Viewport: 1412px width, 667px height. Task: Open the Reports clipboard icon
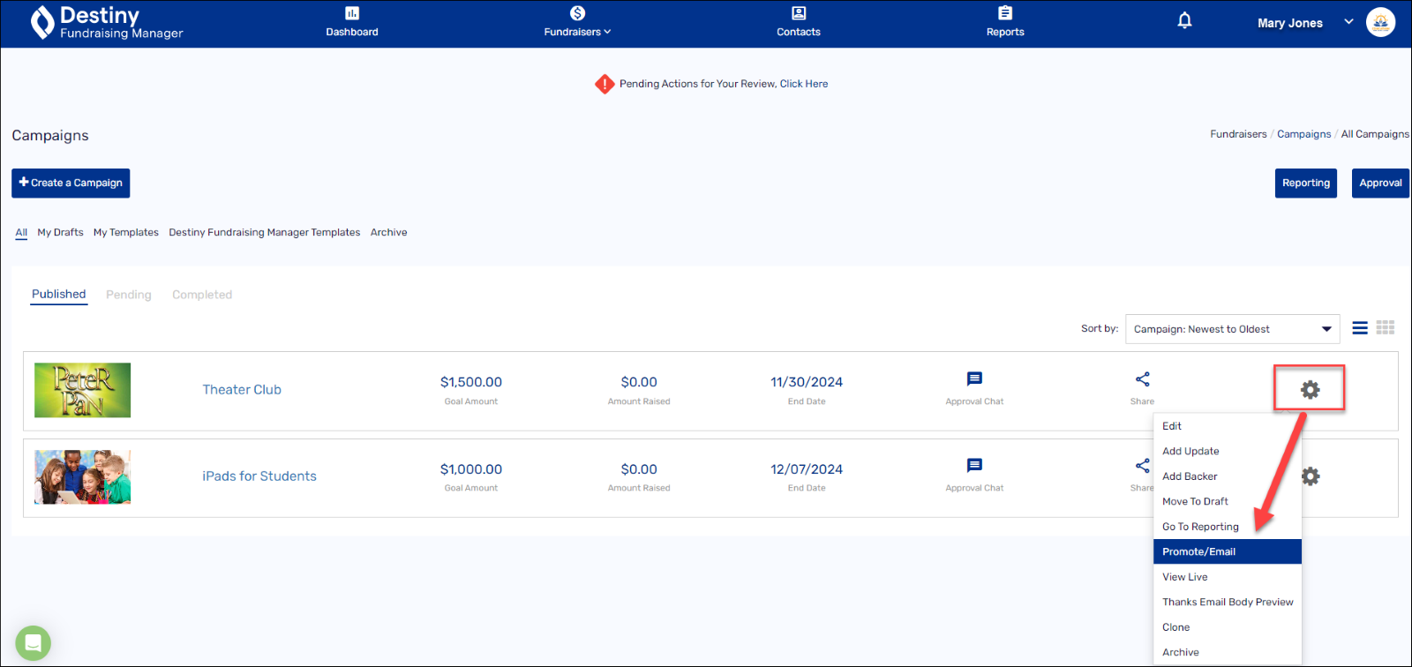(x=1005, y=13)
